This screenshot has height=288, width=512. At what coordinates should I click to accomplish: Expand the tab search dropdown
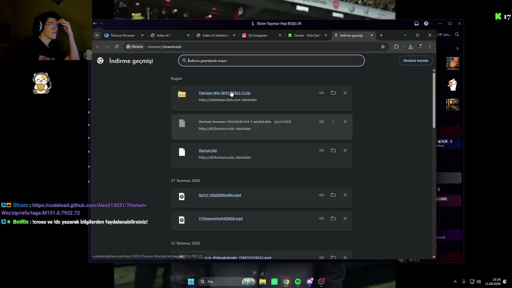[x=96, y=35]
